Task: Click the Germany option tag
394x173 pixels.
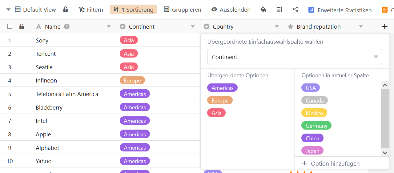Action: 316,126
